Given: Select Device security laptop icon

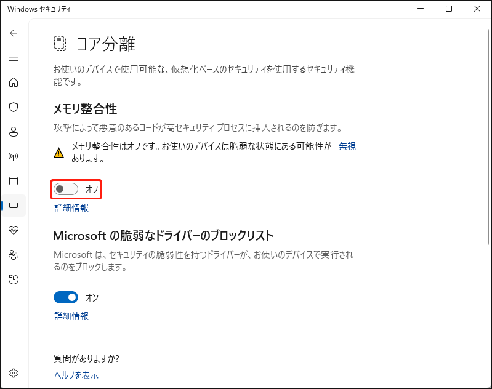Looking at the screenshot, I should (14, 206).
